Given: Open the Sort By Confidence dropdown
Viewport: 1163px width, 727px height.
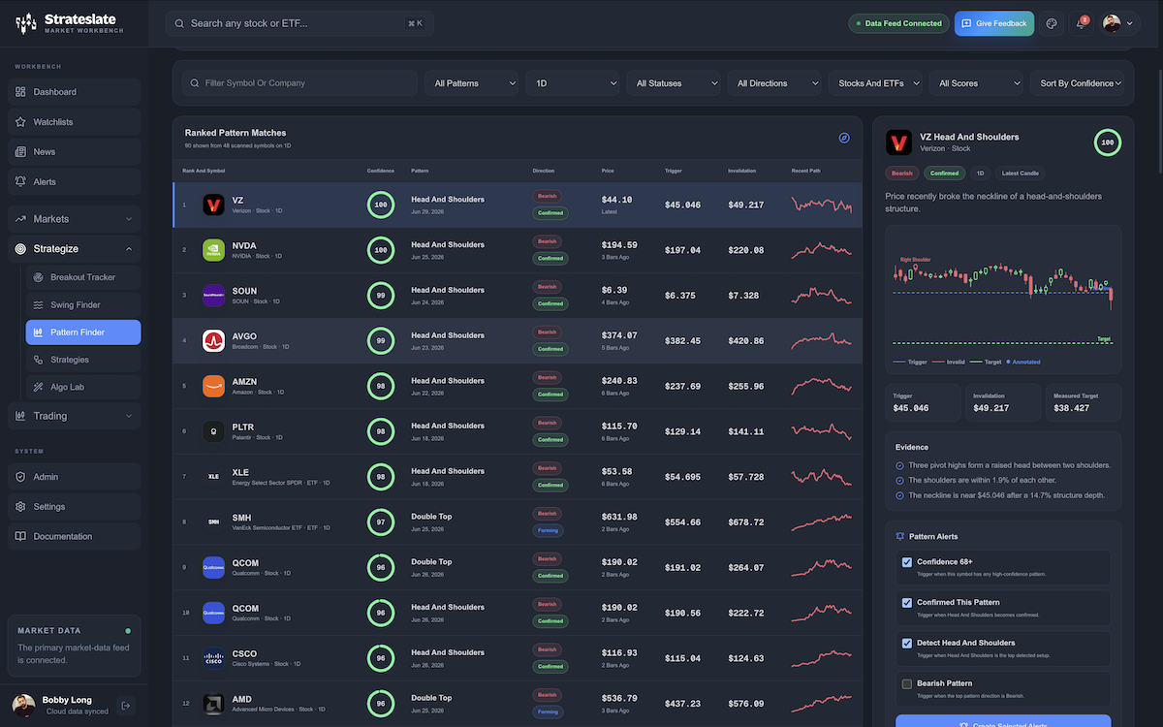Looking at the screenshot, I should coord(1078,83).
